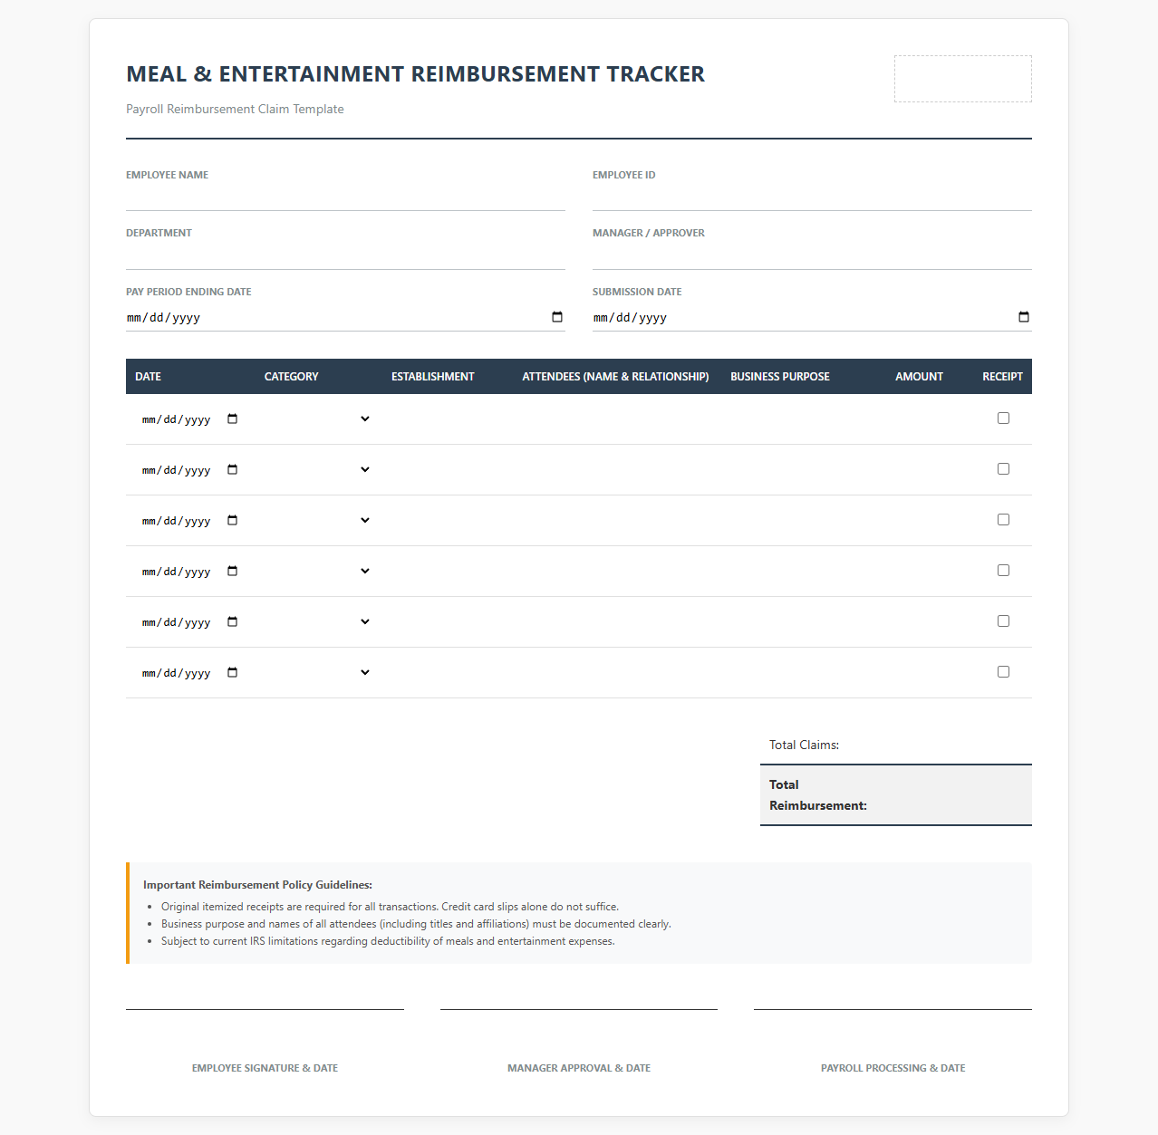This screenshot has width=1158, height=1135.
Task: Click Establishment cell in first row
Action: click(x=448, y=418)
